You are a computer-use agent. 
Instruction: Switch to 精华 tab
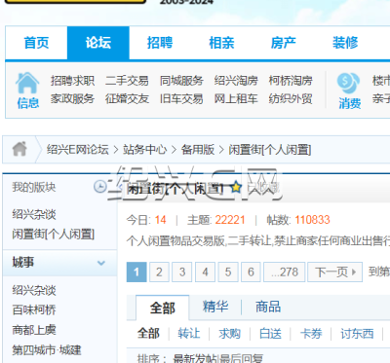(x=215, y=307)
